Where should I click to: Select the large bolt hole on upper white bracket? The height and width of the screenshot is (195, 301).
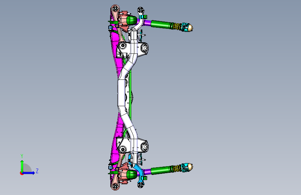point(144,48)
